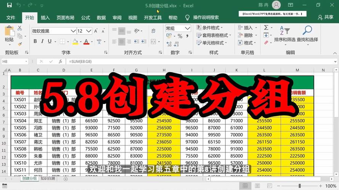339x190 pixels.
Task: Click the Save icon in quick access toolbar
Action: (9, 5)
